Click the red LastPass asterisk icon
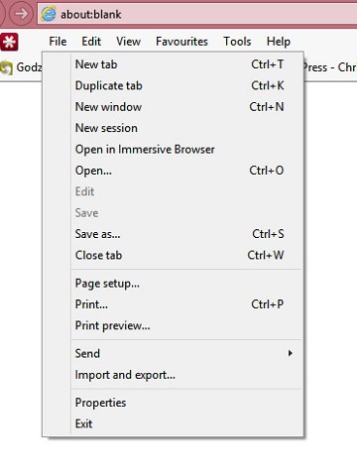The image size is (357, 476). tap(9, 42)
